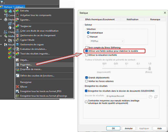Uncheck Grands déplacements option

(x=87, y=78)
